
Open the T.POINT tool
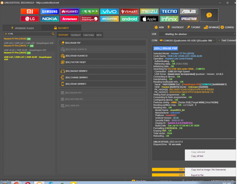coord(193,27)
